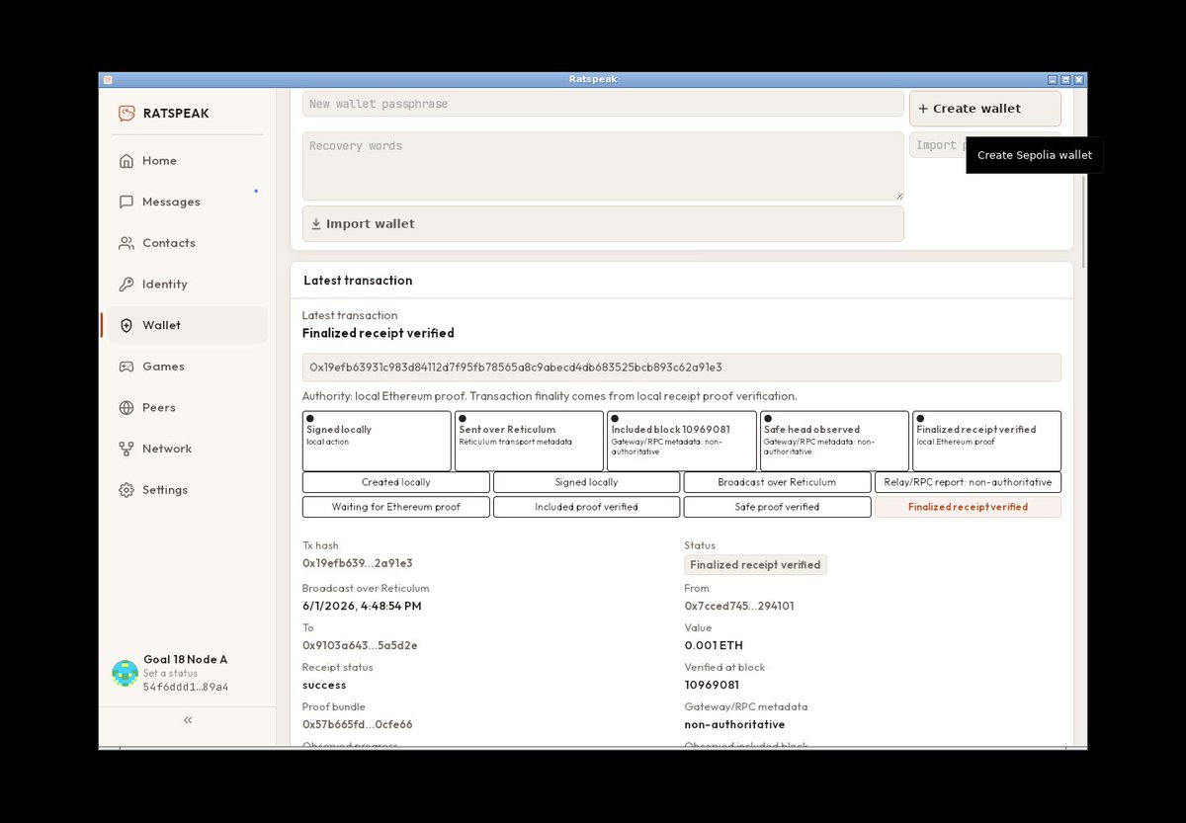Click the Identity key icon

pyautogui.click(x=127, y=285)
